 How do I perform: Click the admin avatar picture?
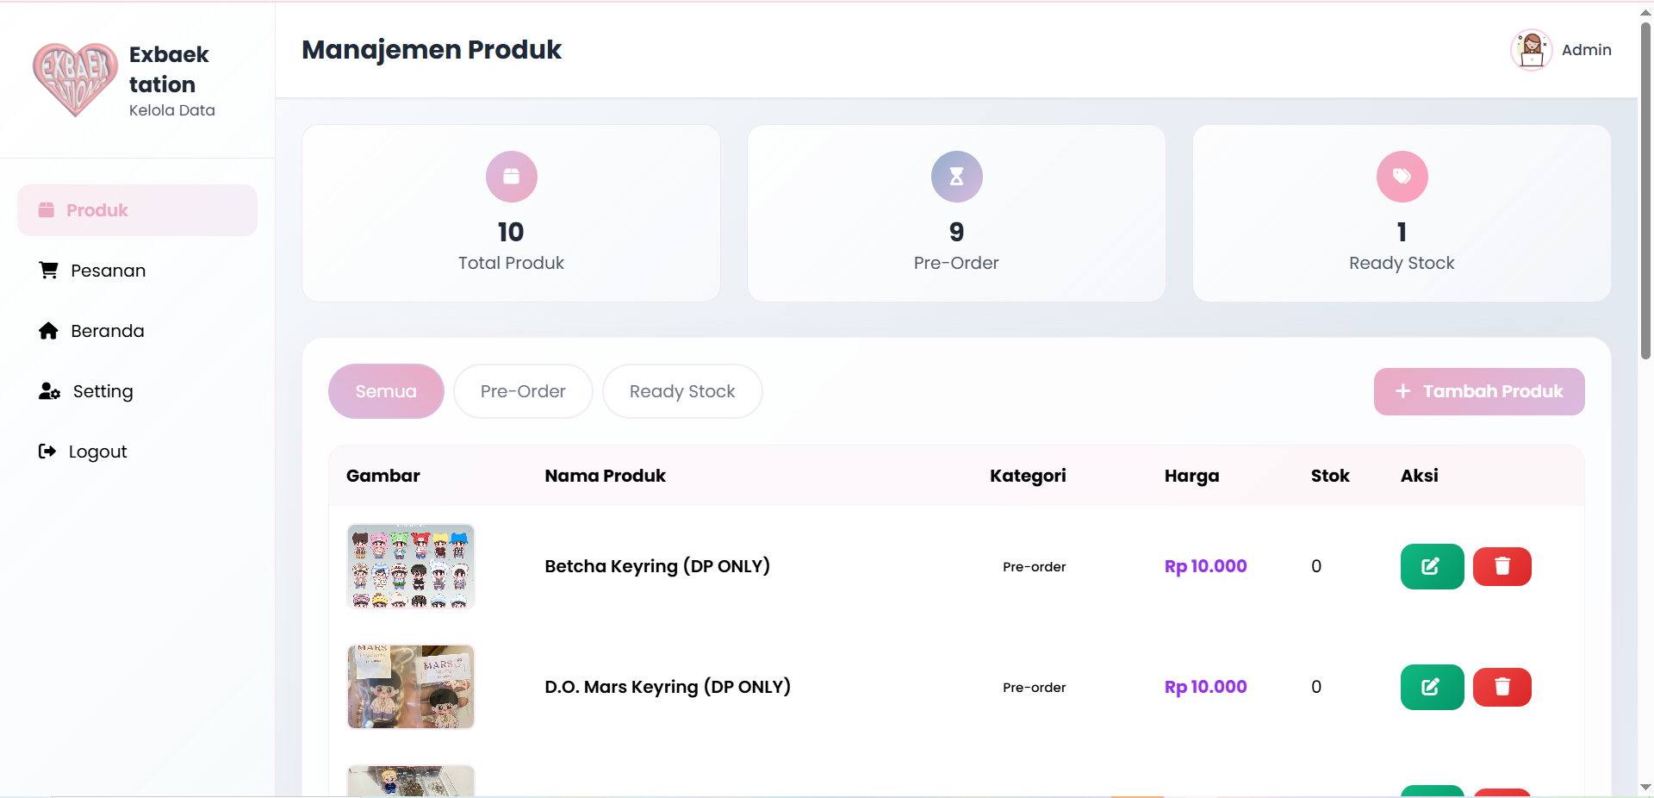point(1531,50)
